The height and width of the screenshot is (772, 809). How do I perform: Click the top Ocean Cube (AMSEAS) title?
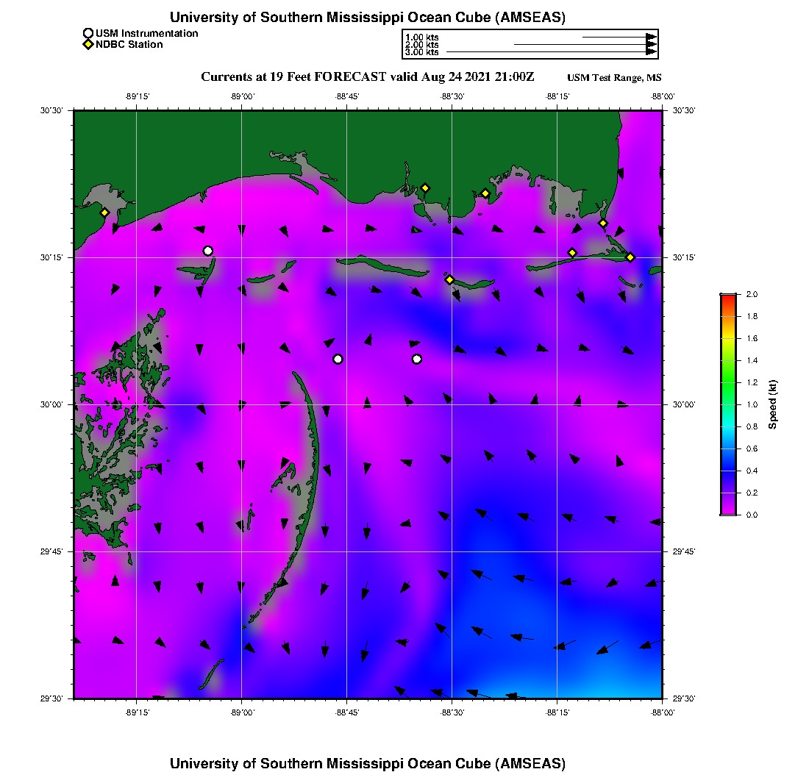click(368, 17)
